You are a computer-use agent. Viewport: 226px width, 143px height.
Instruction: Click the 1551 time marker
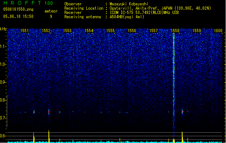(x=24, y=30)
